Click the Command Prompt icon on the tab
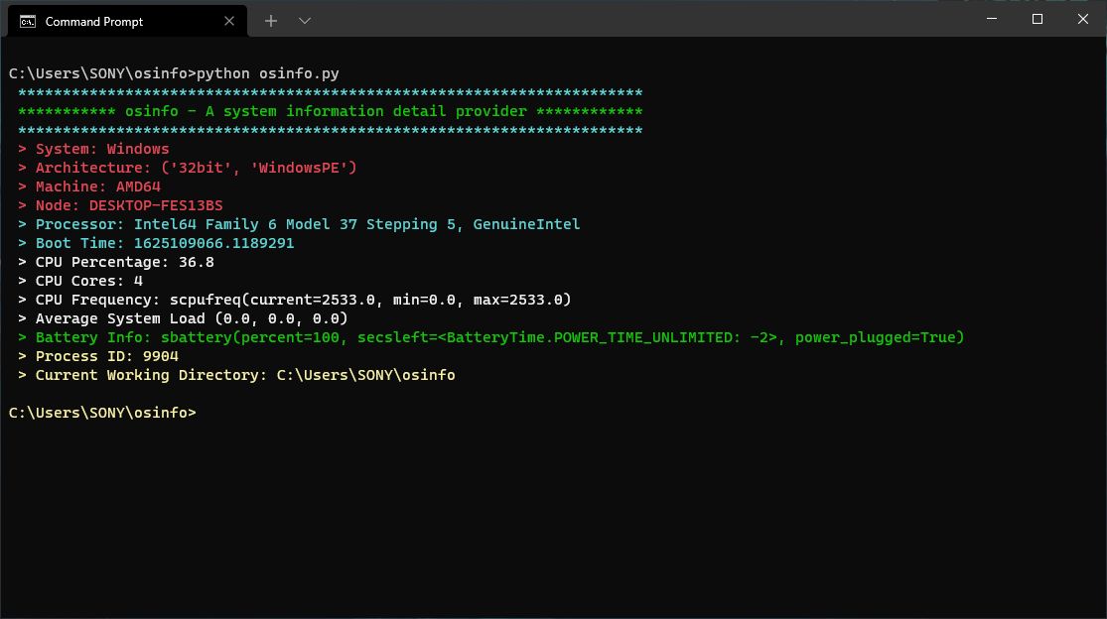 (28, 21)
